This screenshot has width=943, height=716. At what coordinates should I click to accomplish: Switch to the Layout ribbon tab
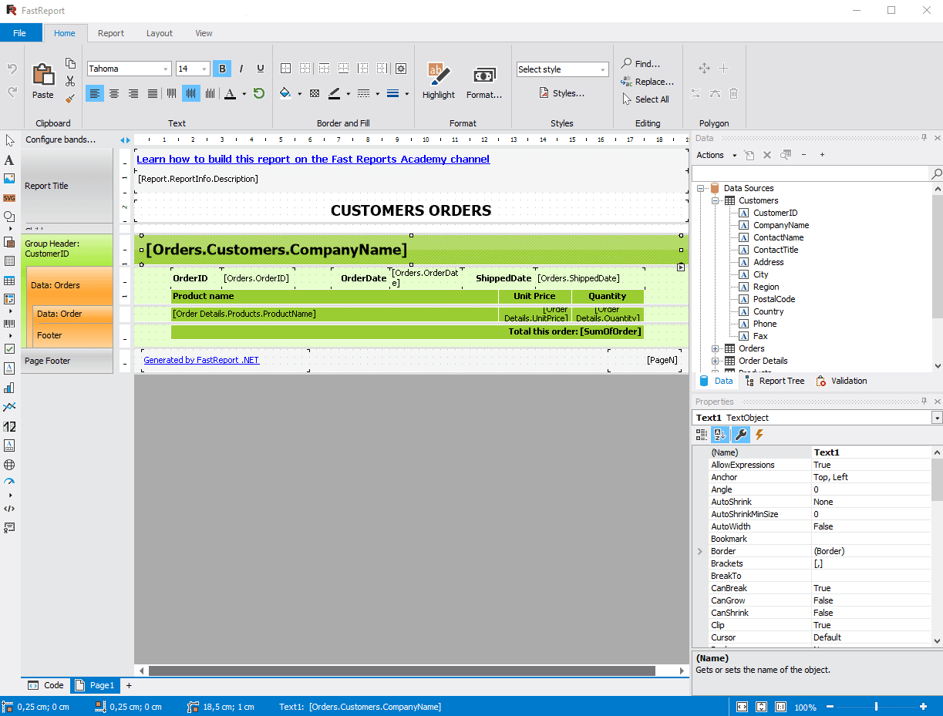tap(160, 33)
